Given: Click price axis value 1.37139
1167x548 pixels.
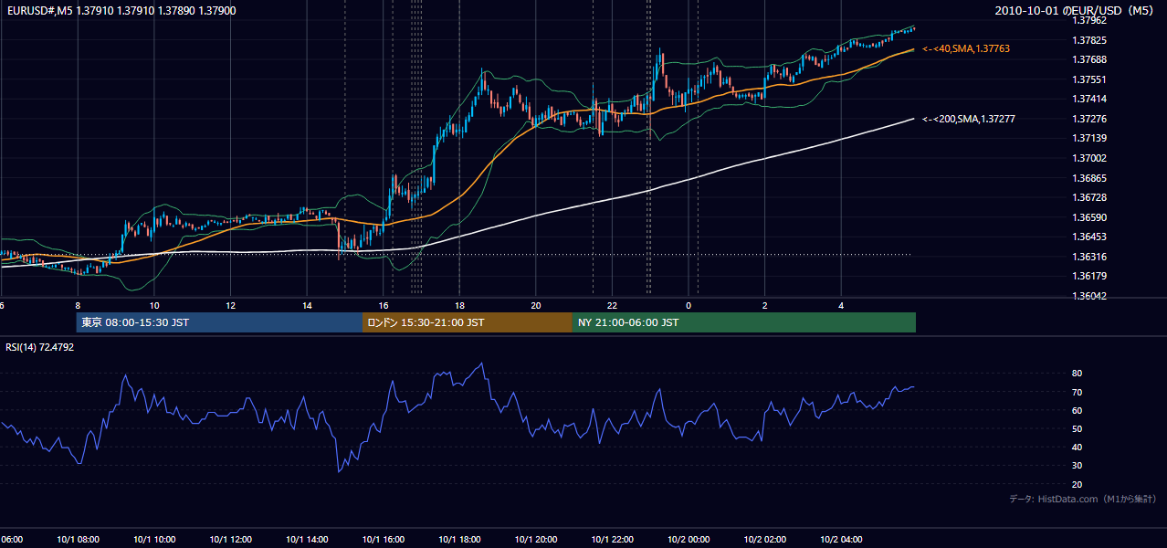Looking at the screenshot, I should tap(1088, 138).
